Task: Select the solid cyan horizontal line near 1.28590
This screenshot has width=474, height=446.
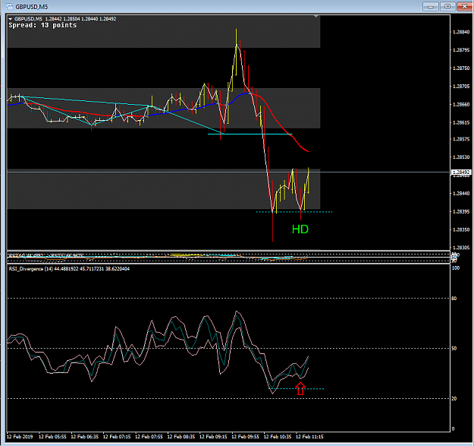Action: click(250, 134)
